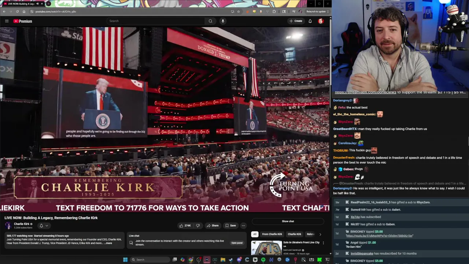Screen dimensions: 469x264
Task: Go to YouTube Premium home logo
Action: pos(23,21)
